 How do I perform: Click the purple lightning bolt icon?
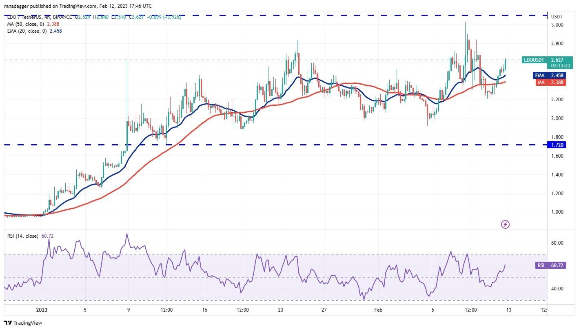tap(505, 224)
